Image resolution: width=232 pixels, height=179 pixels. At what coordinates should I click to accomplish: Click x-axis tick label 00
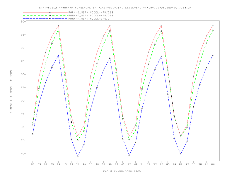click(33, 164)
